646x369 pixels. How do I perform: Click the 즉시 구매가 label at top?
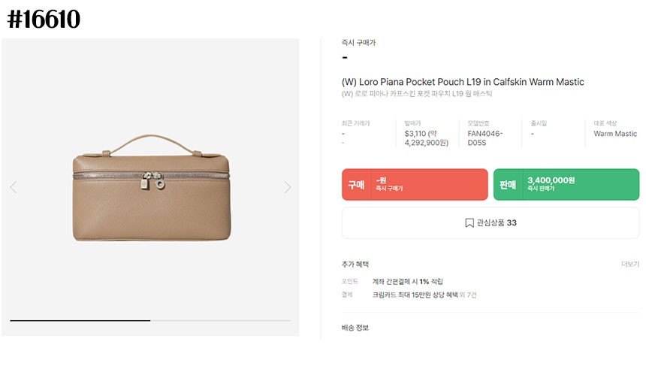coord(358,43)
